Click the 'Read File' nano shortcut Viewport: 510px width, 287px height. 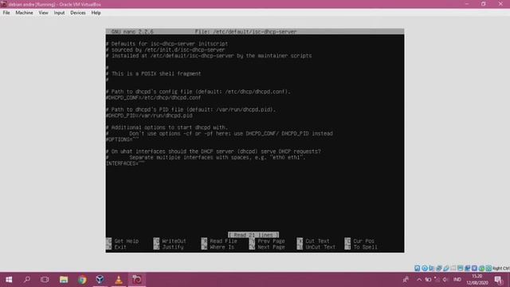pos(219,241)
